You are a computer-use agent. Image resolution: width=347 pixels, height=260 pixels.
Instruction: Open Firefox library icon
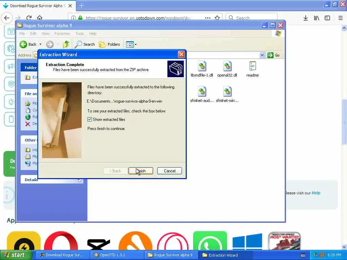(x=317, y=18)
